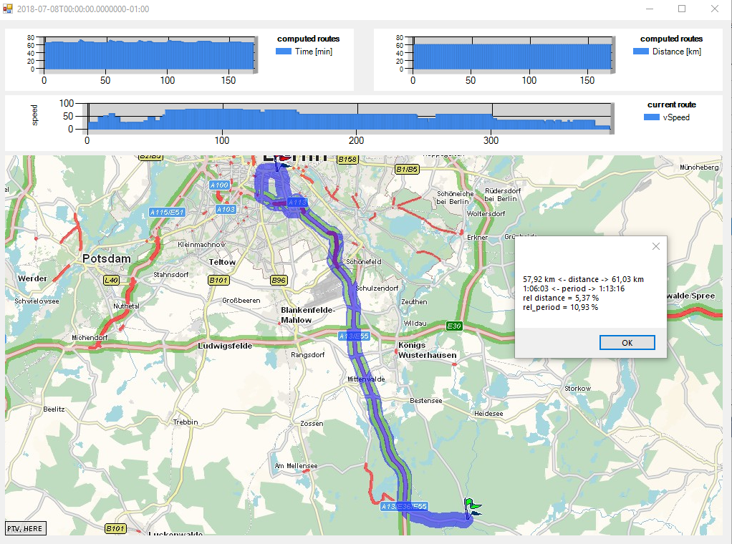This screenshot has height=544, width=732.
Task: Click the B158 road shield
Action: 347,159
